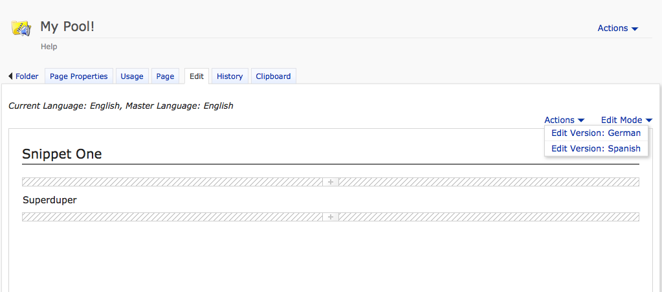Open the Clipboard tab
The width and height of the screenshot is (662, 292).
pyautogui.click(x=273, y=76)
